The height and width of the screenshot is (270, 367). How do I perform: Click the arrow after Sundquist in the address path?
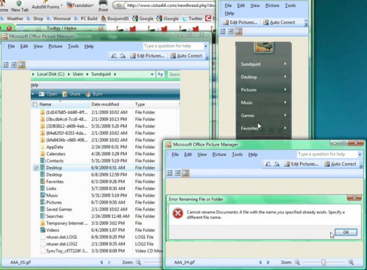[115, 74]
